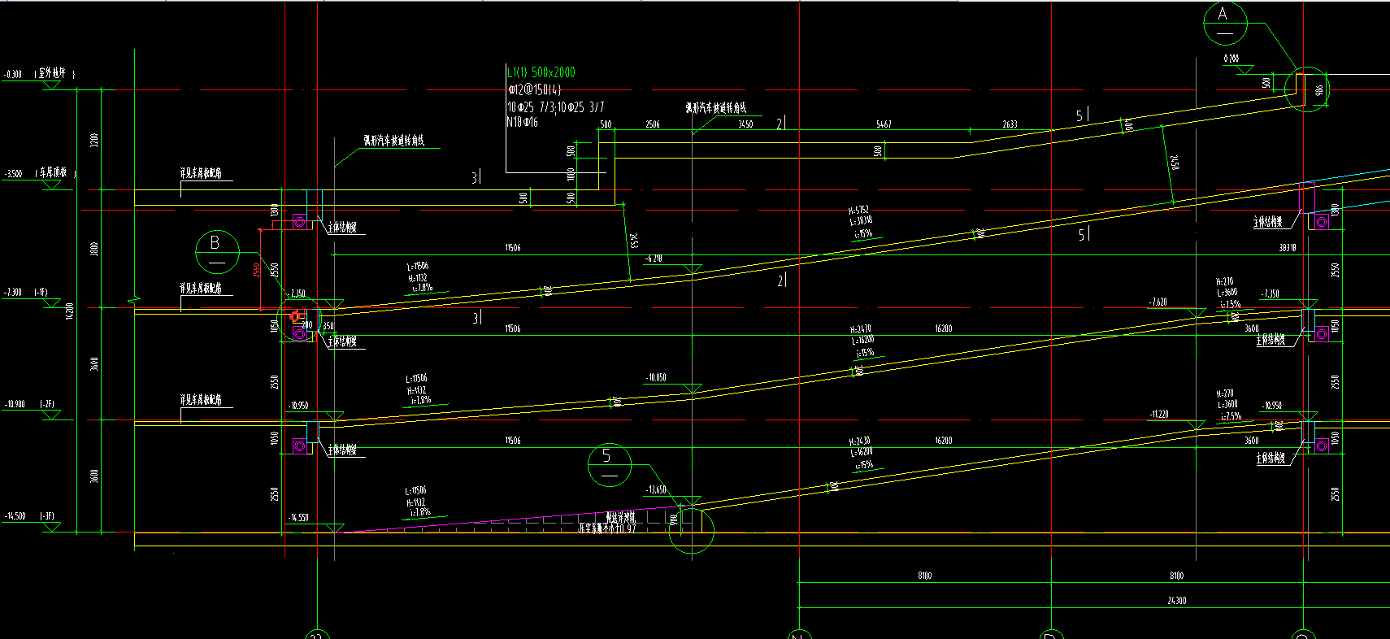Click the 2506 horizontal dimension
Viewport: 1390px width, 639px height.
pos(653,124)
